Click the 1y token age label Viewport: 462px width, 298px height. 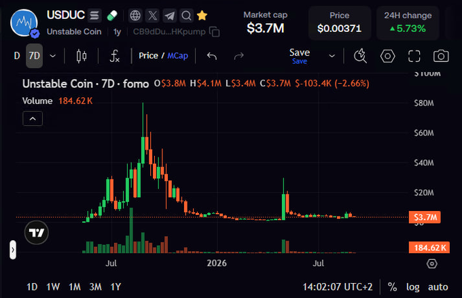(118, 32)
